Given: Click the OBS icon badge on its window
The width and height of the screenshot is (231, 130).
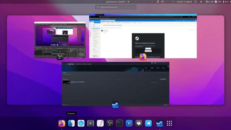Looking at the screenshot, I should pos(60,57).
